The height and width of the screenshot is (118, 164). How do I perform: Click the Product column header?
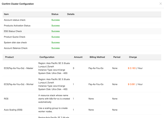pos(9,57)
